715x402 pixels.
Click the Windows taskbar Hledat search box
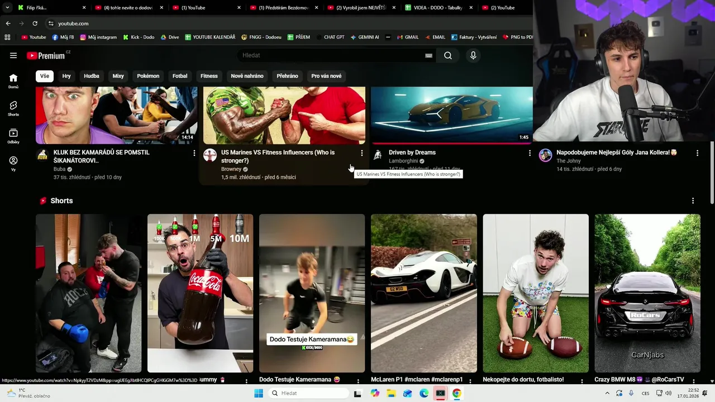[309, 393]
